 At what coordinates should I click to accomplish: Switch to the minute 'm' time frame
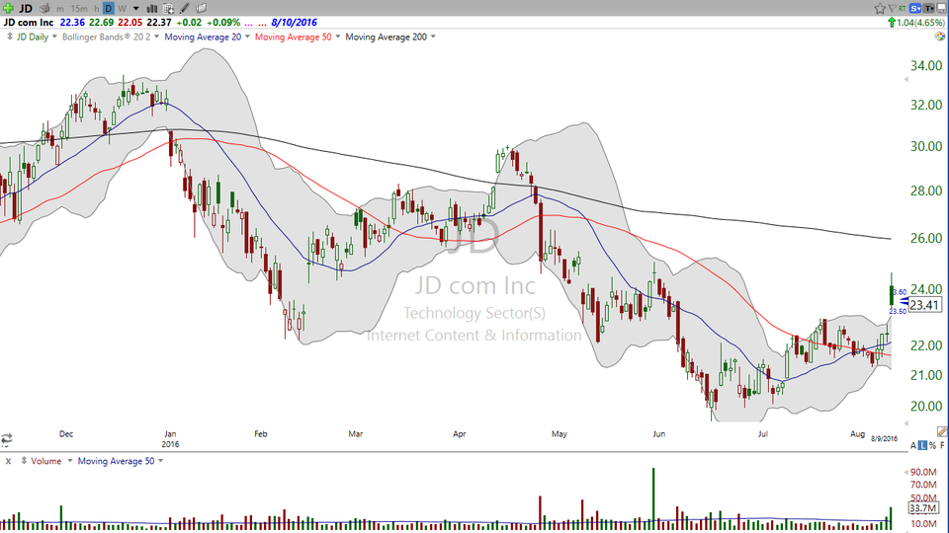click(60, 9)
